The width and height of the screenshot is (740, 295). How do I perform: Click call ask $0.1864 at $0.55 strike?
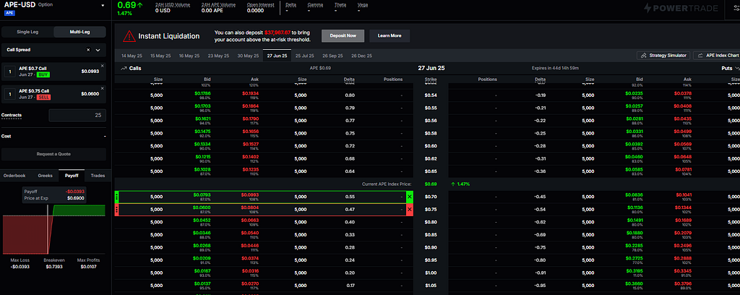pyautogui.click(x=251, y=106)
